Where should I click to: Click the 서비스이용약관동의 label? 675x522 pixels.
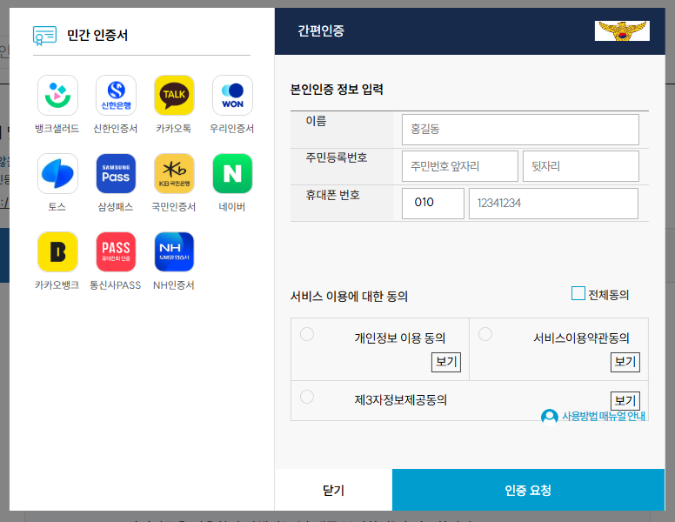[581, 338]
